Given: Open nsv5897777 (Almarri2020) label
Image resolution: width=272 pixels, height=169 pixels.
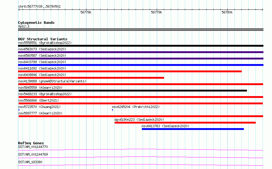Looking at the screenshot, I should coord(40,113).
